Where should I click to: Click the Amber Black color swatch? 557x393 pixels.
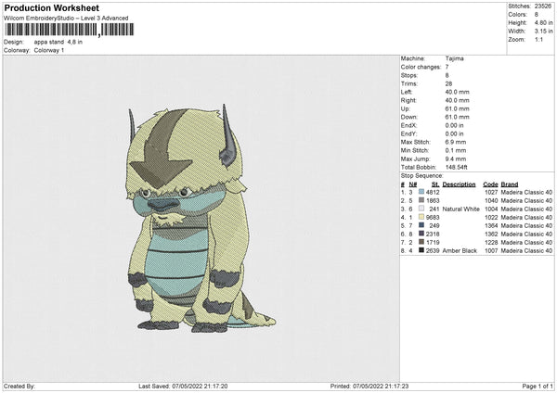point(421,250)
